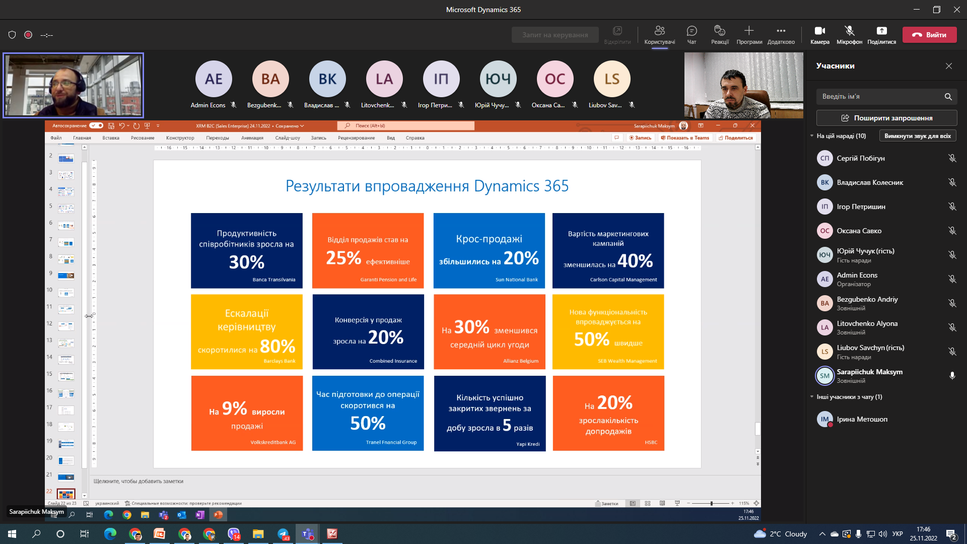Collapse 'На цій нараді (10)' section
The height and width of the screenshot is (544, 967).
pyautogui.click(x=812, y=136)
